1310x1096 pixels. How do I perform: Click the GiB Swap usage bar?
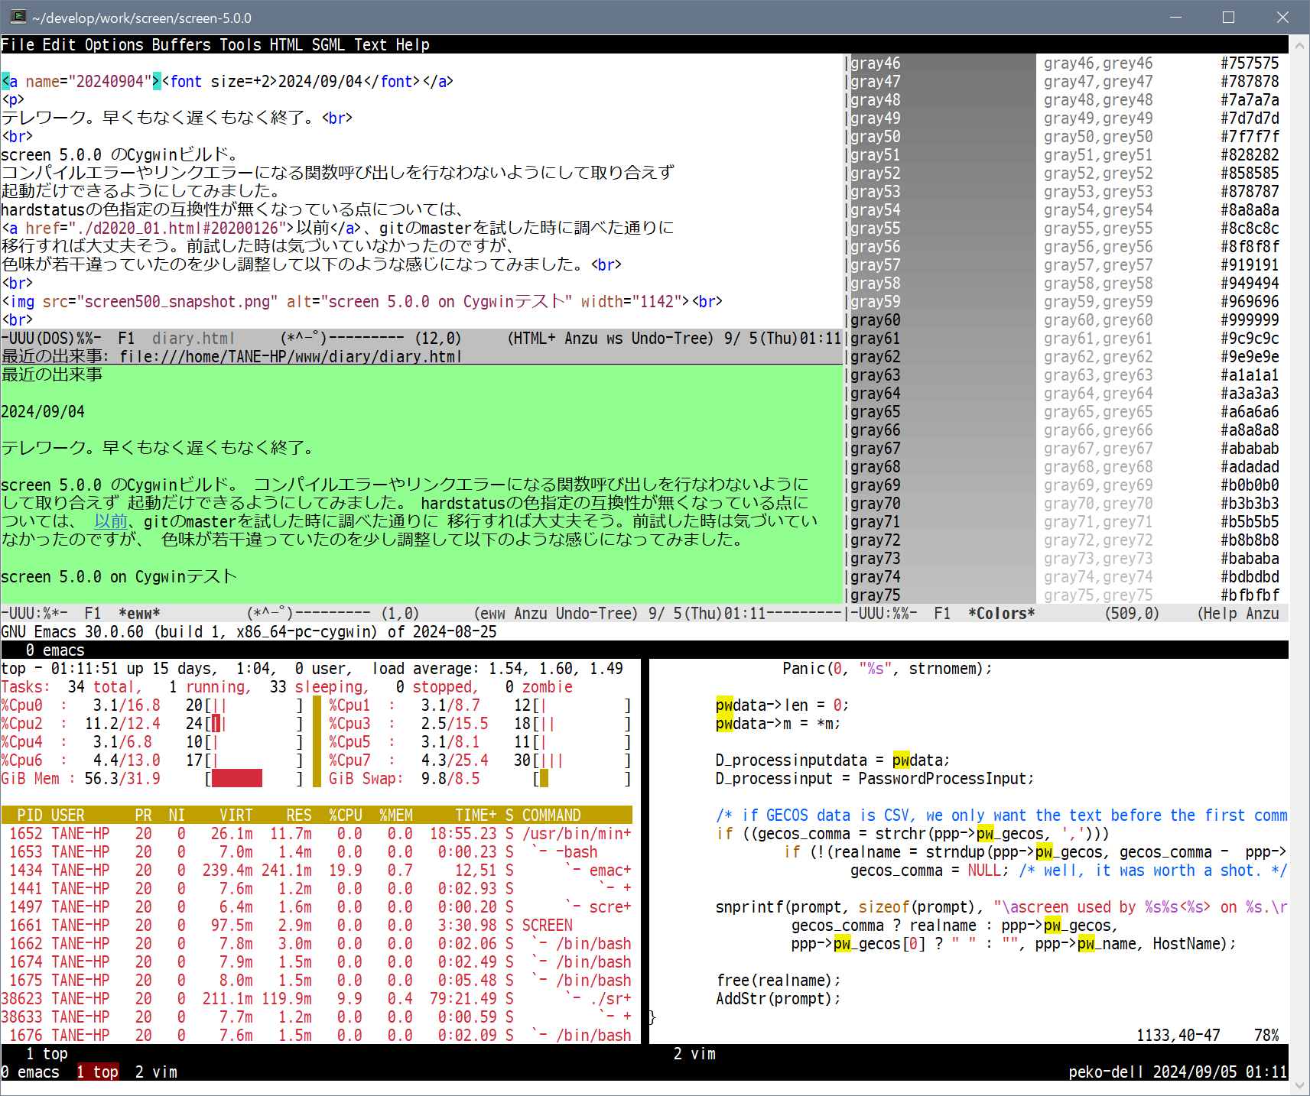581,779
